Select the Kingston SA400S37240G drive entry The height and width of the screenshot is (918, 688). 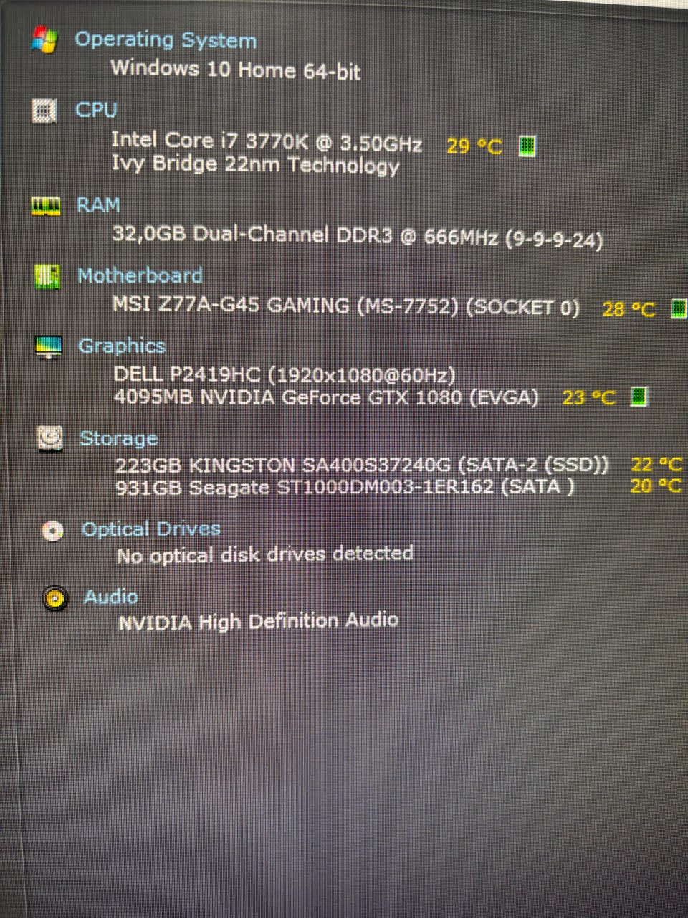[x=362, y=465]
